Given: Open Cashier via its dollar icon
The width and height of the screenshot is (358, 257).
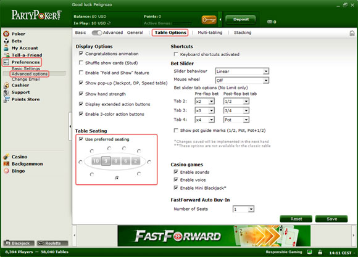Looking at the screenshot, I should tap(6, 85).
